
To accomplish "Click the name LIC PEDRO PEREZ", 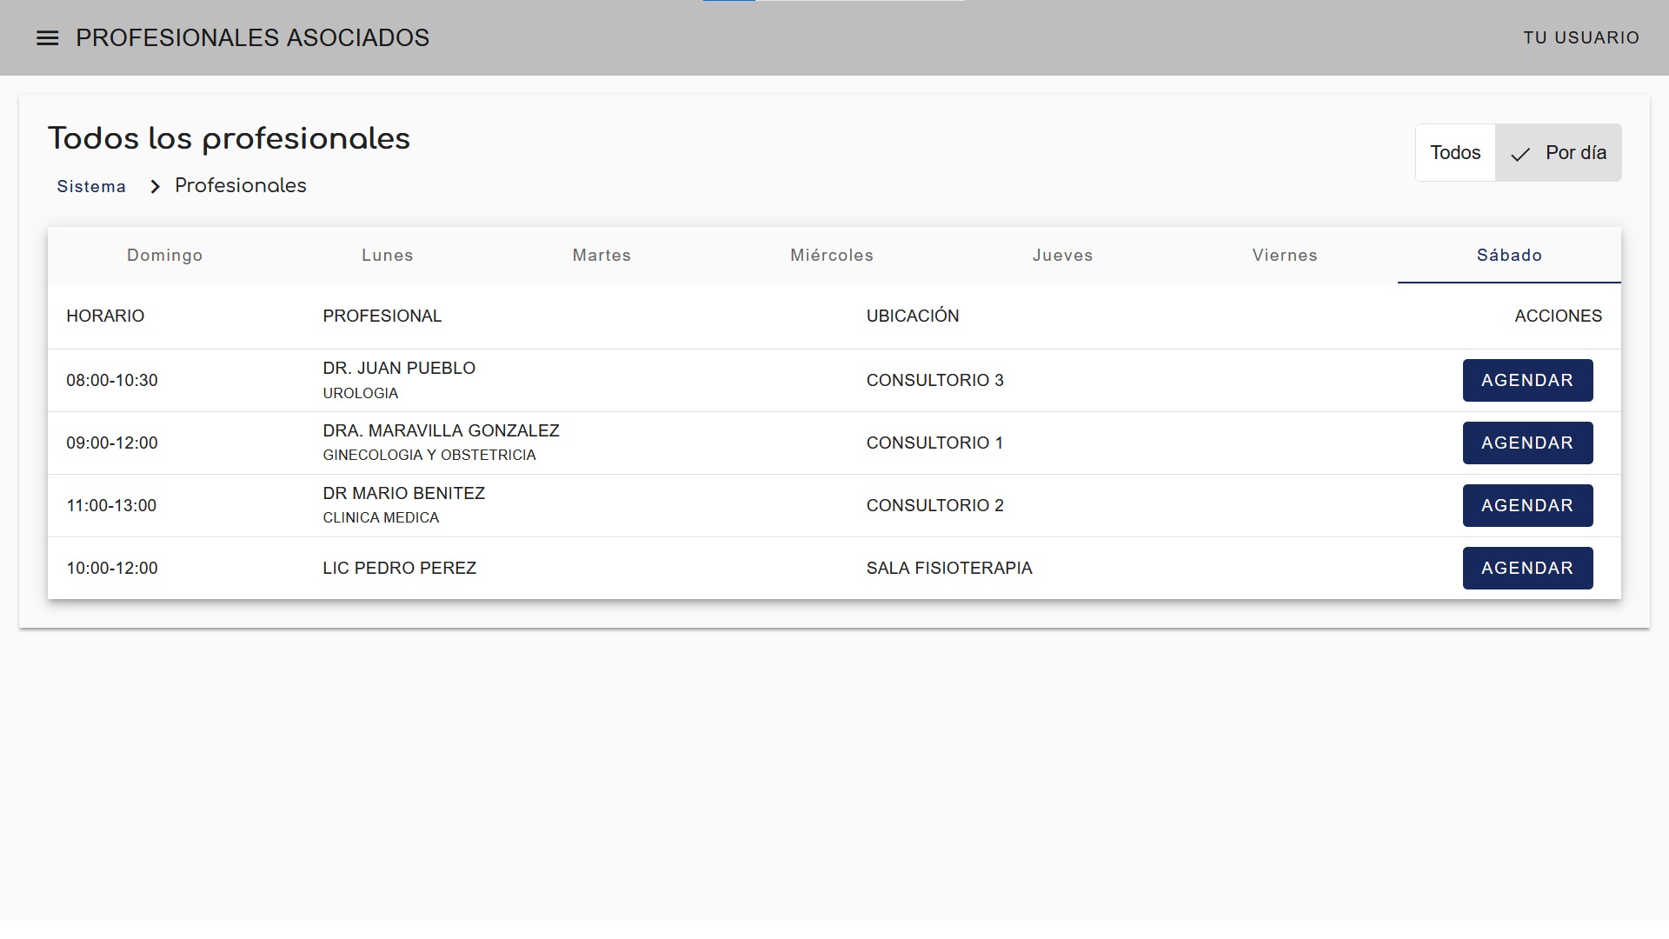I will tap(399, 569).
